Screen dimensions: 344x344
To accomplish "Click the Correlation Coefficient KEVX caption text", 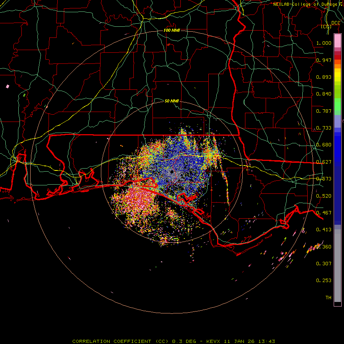I will (174, 341).
